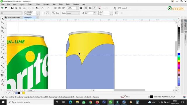The width and height of the screenshot is (187, 105).
Task: Select the Artistic Media tool
Action: tap(2, 40)
